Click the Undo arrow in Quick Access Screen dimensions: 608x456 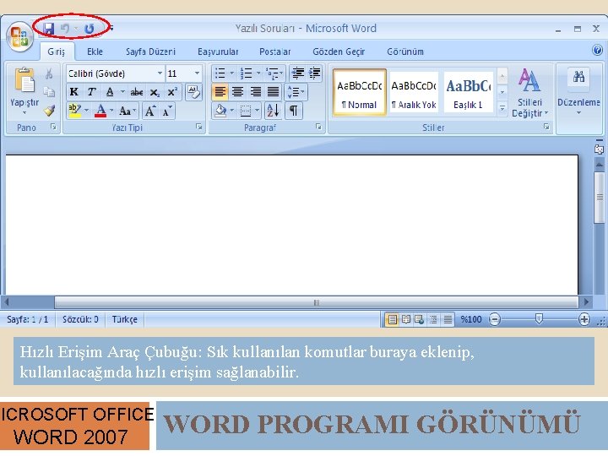point(65,29)
